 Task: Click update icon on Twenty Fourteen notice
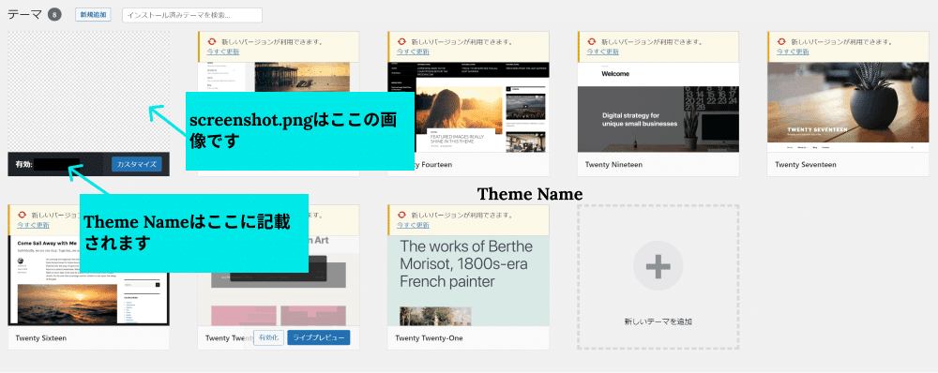pos(401,42)
